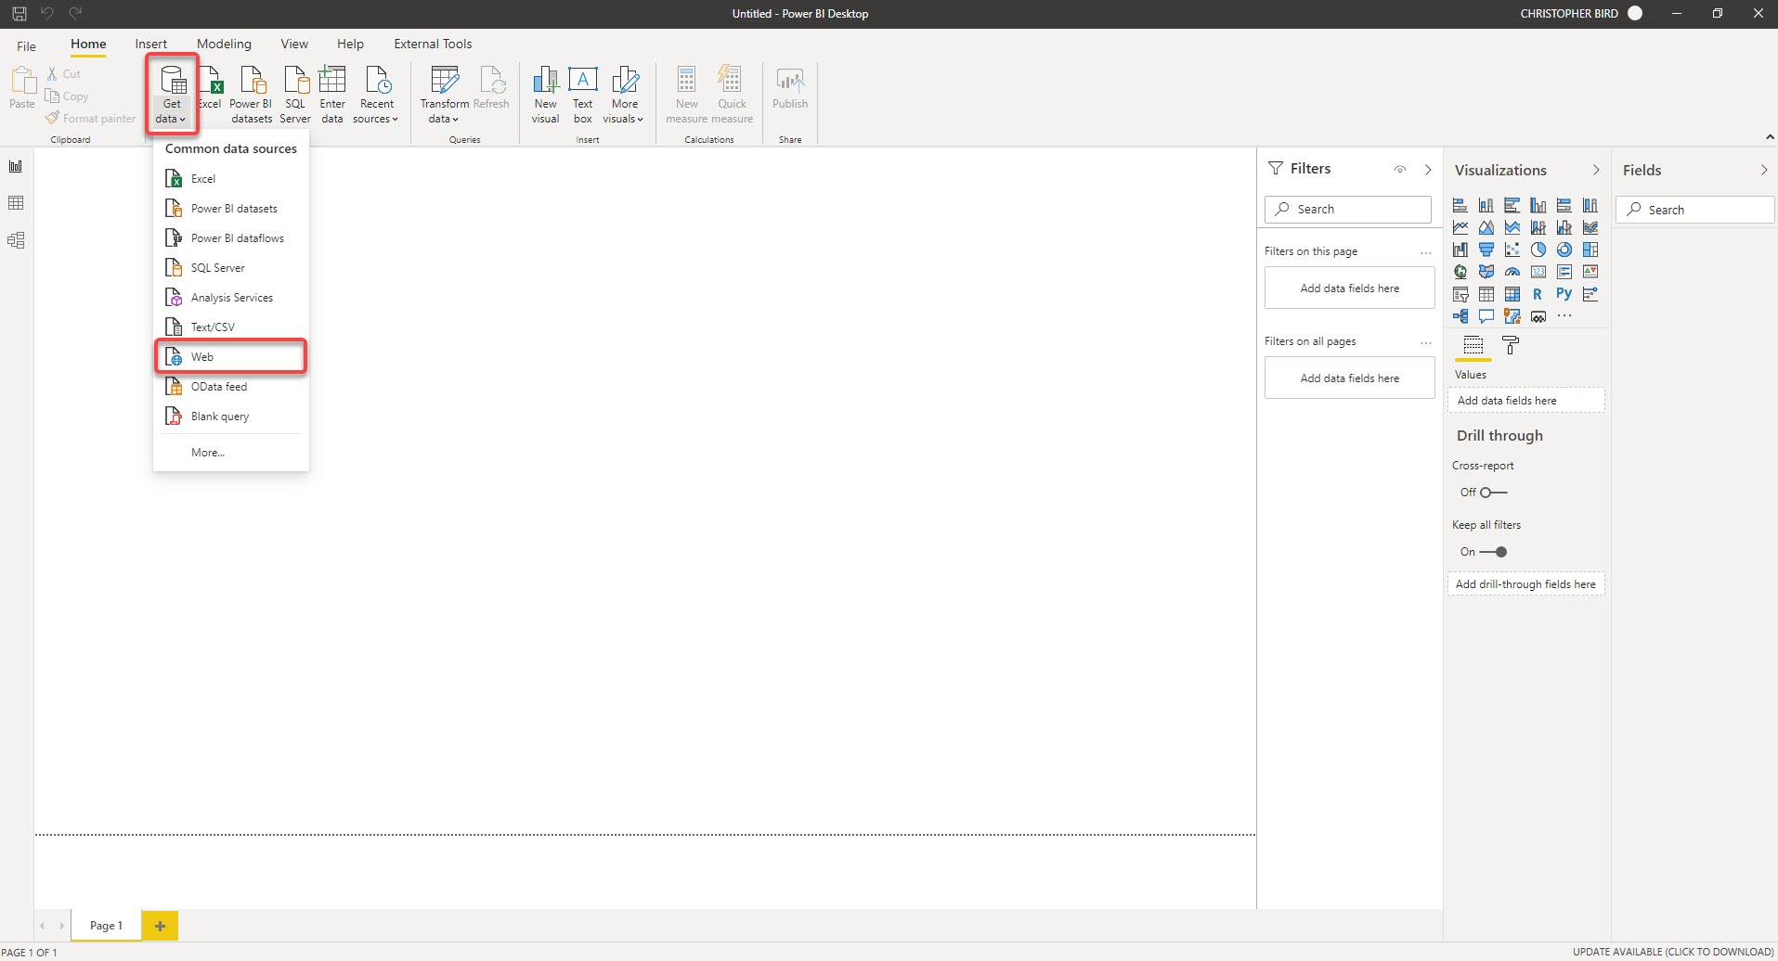The height and width of the screenshot is (961, 1778).
Task: Toggle Cross-report drill through switch
Action: tap(1493, 493)
